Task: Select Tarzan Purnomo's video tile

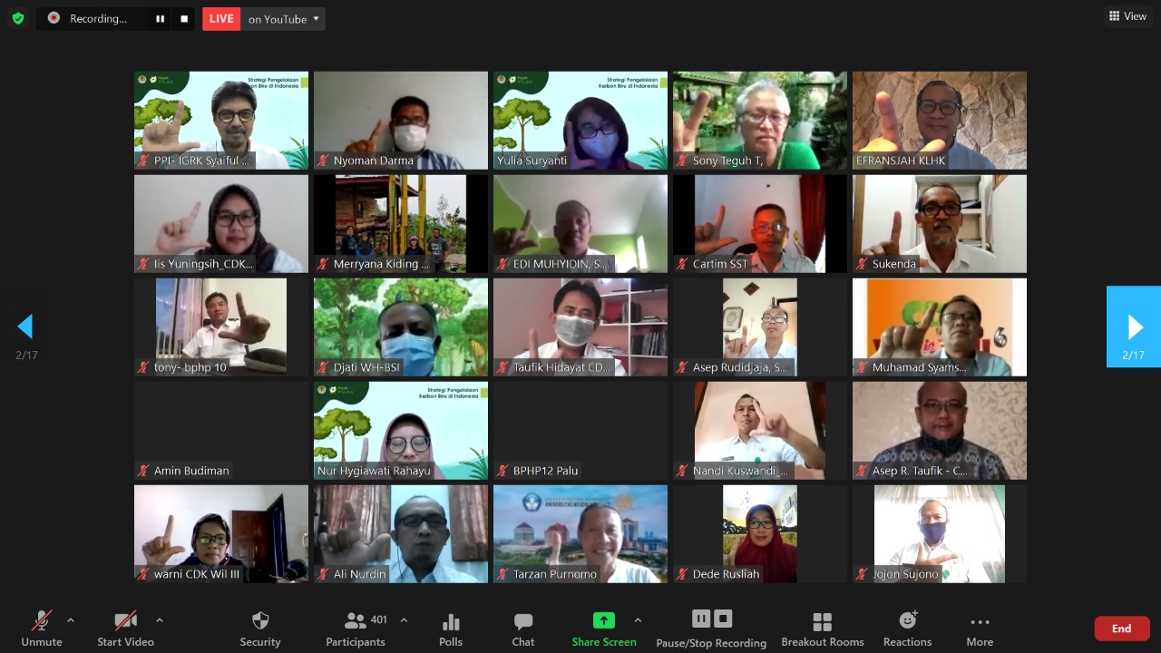Action: click(580, 533)
